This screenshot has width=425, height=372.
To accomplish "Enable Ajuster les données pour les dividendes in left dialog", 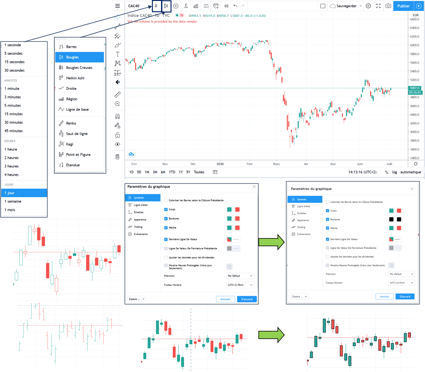I will tap(166, 258).
